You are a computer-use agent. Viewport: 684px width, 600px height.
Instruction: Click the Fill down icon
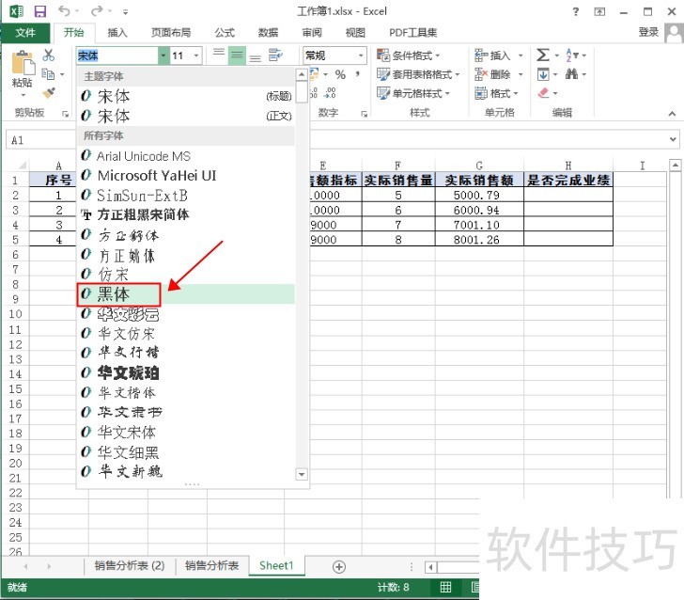[x=543, y=74]
